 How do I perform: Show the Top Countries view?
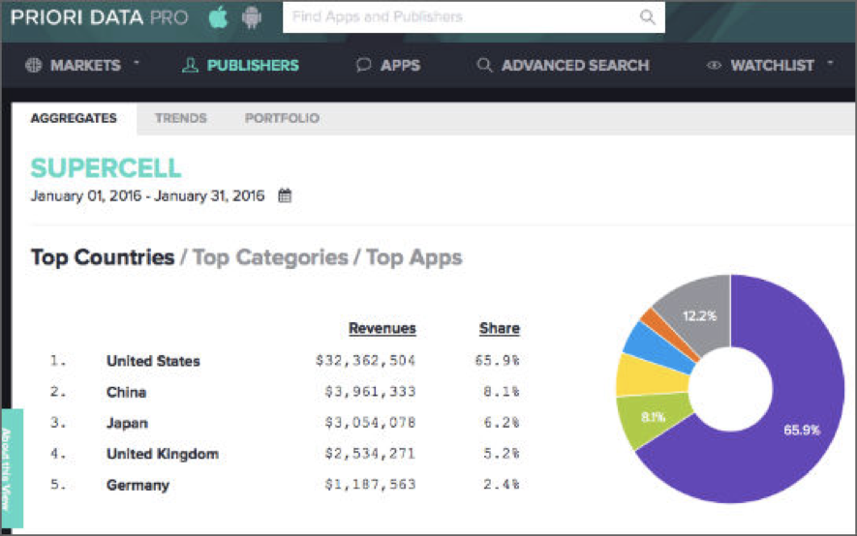[103, 257]
